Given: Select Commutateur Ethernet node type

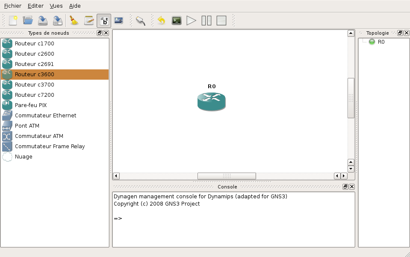Looking at the screenshot, I should [55, 115].
